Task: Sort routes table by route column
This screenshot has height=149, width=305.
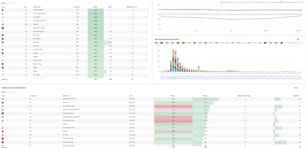Action: pyautogui.click(x=131, y=96)
